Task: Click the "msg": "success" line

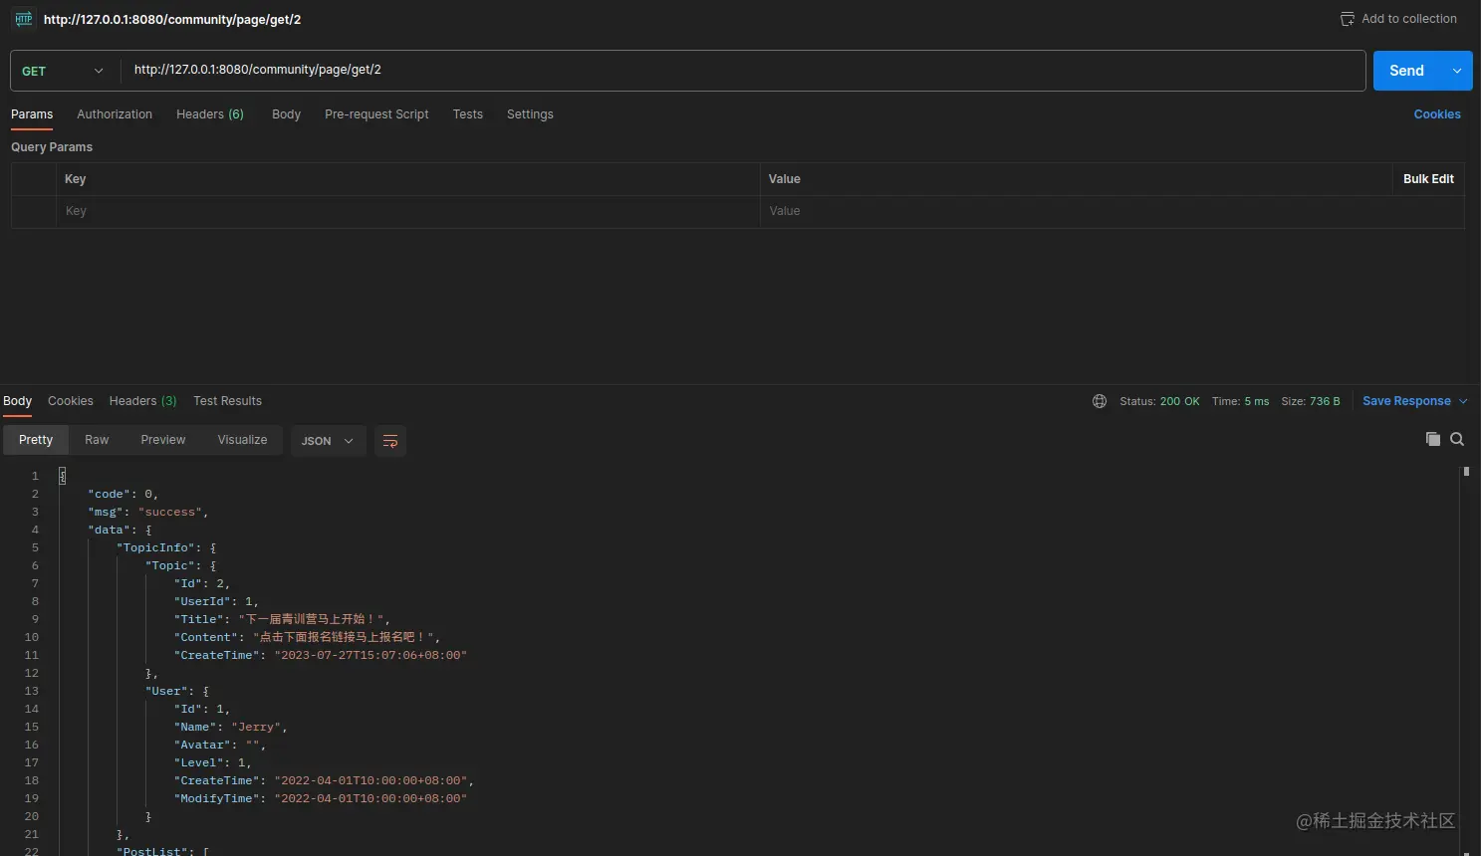Action: click(148, 512)
